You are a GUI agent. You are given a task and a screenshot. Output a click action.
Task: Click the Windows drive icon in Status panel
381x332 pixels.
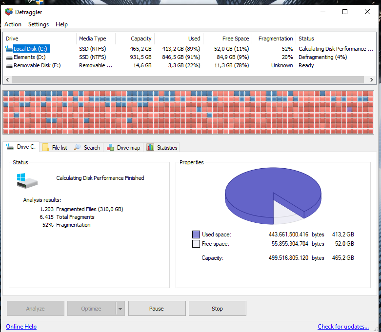[27, 181]
